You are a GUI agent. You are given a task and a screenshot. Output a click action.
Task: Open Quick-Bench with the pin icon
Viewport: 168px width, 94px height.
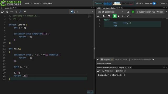25,11
